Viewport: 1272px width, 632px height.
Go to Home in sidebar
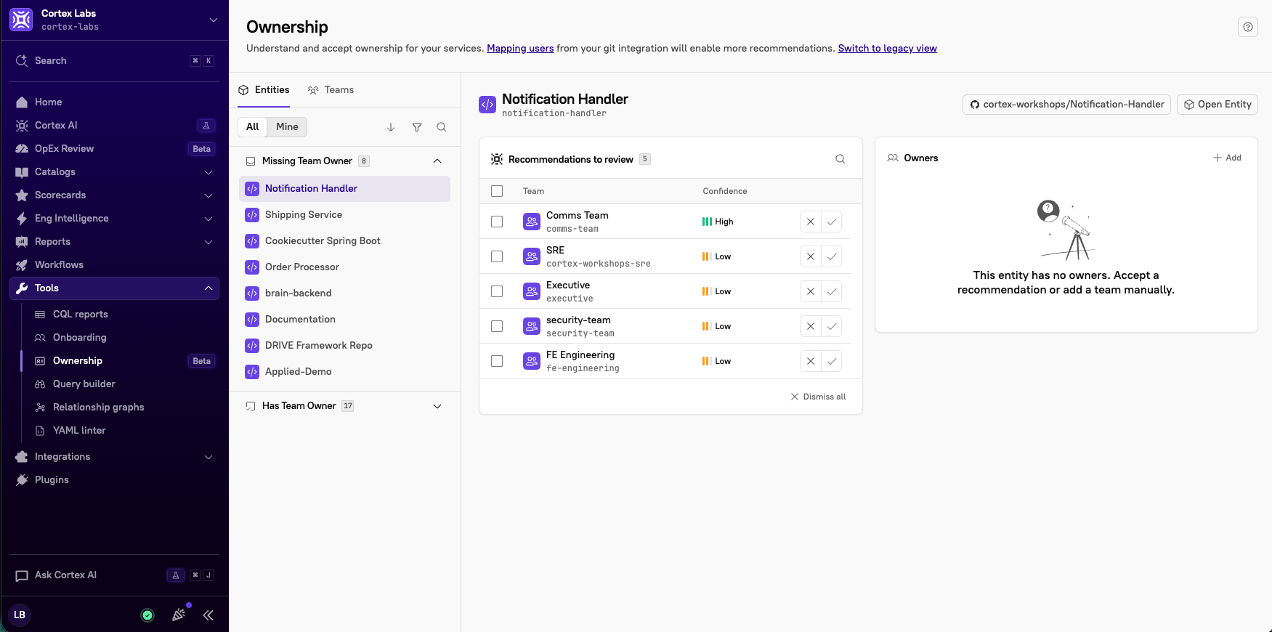click(114, 102)
